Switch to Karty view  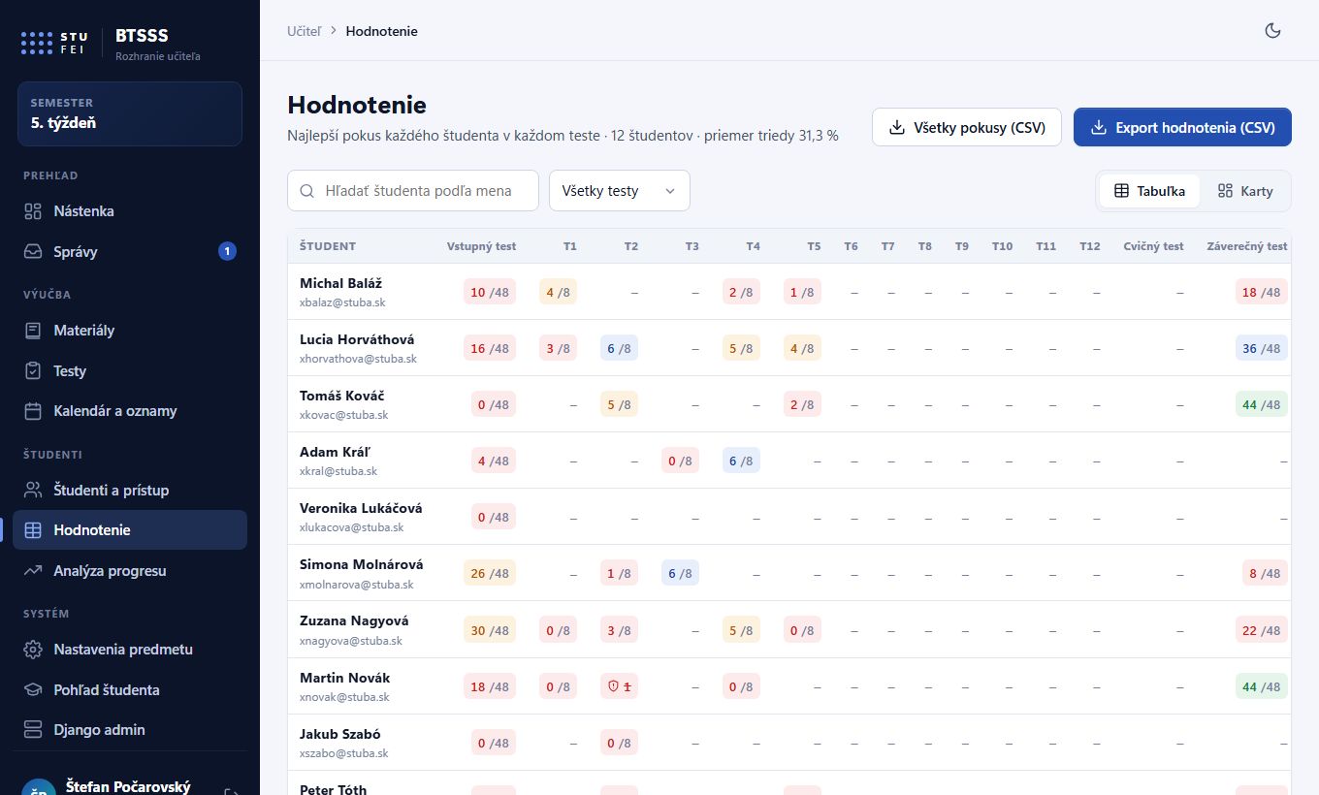(1245, 191)
